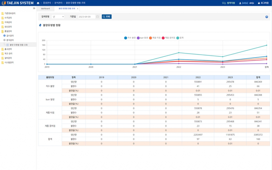Screen dimensions: 272x170
Task: Click the folder icon beside 생산관리
Action: 2,27
